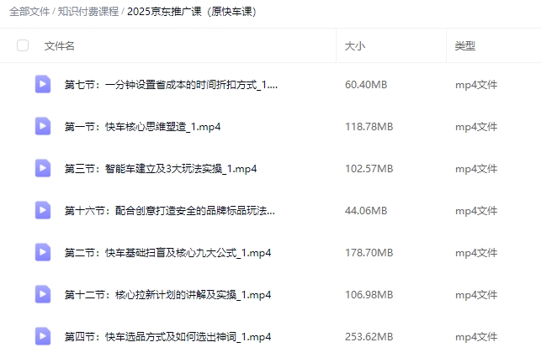Open the 第十六节 品牌标品玩法 file name
Image resolution: width=541 pixels, height=358 pixels.
point(169,211)
